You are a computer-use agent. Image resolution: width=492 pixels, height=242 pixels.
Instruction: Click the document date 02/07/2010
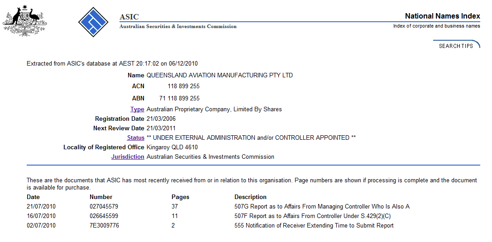tap(41, 225)
